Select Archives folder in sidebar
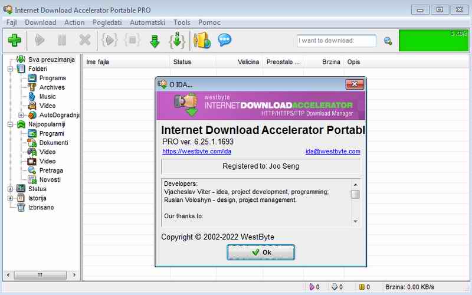 [52, 87]
